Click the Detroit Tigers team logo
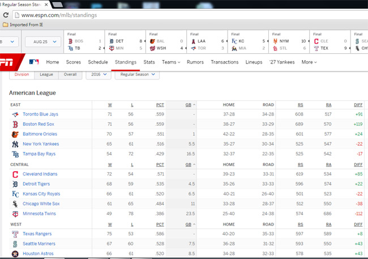This screenshot has width=368, height=259. (15, 184)
